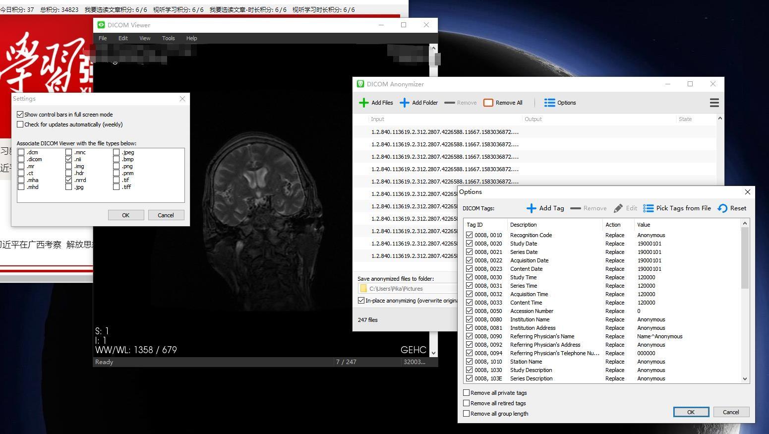Click the Add Tag icon in Options dialog
769x434 pixels.
[531, 208]
